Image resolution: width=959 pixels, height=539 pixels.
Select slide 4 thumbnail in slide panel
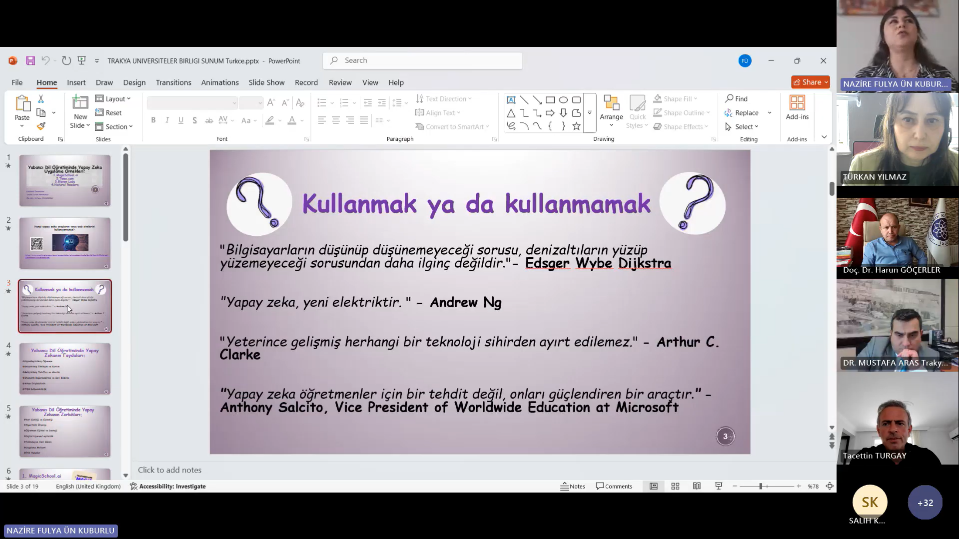click(65, 369)
